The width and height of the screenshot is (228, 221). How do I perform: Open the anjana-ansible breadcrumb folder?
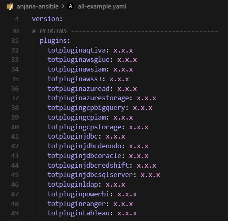38,6
